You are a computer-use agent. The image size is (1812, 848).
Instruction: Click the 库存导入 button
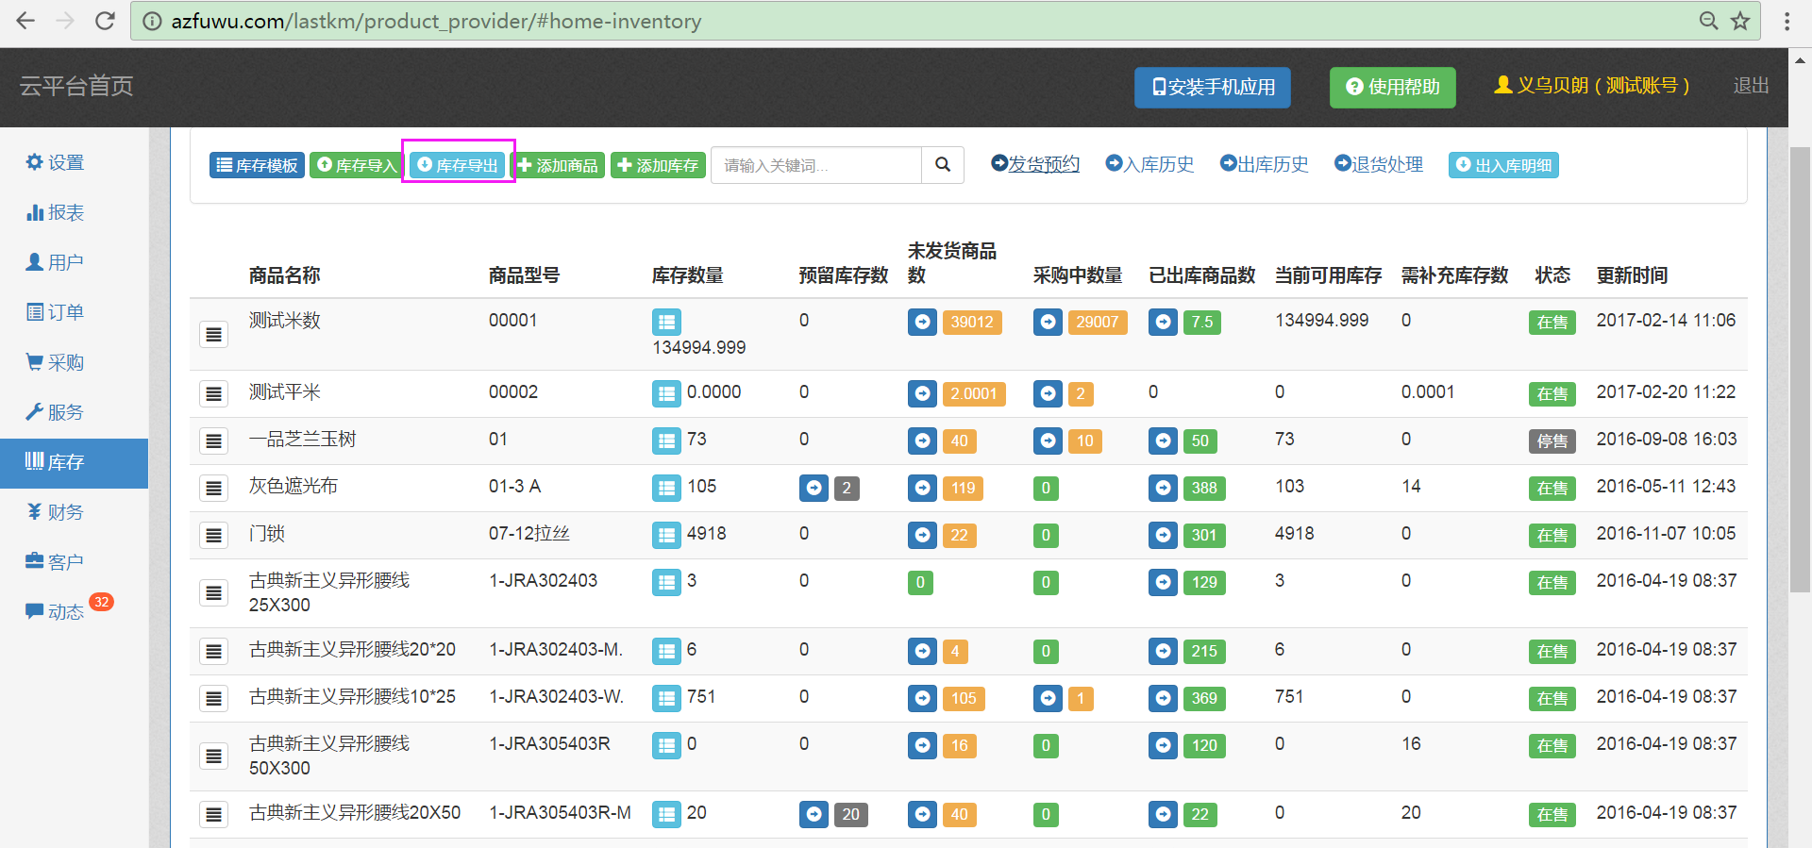coord(357,165)
